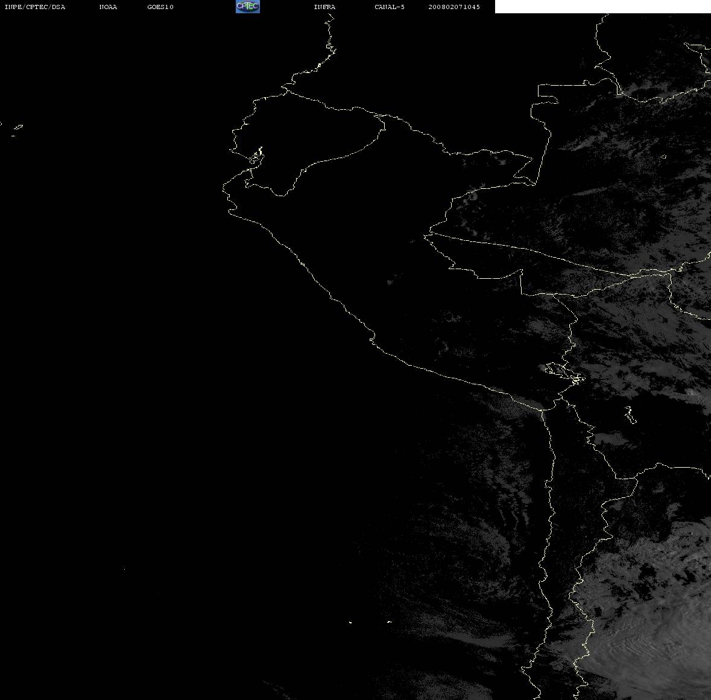Click the INFRA image type label
This screenshot has width=711, height=700.
point(324,7)
